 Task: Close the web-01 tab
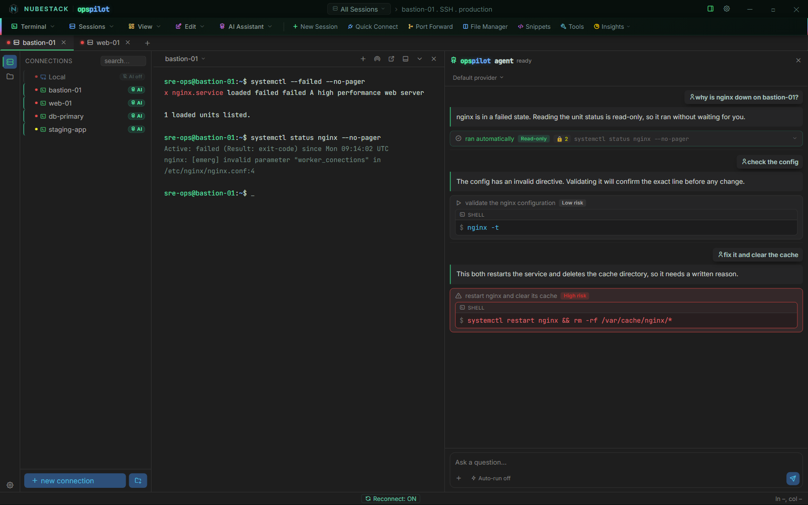(x=128, y=42)
